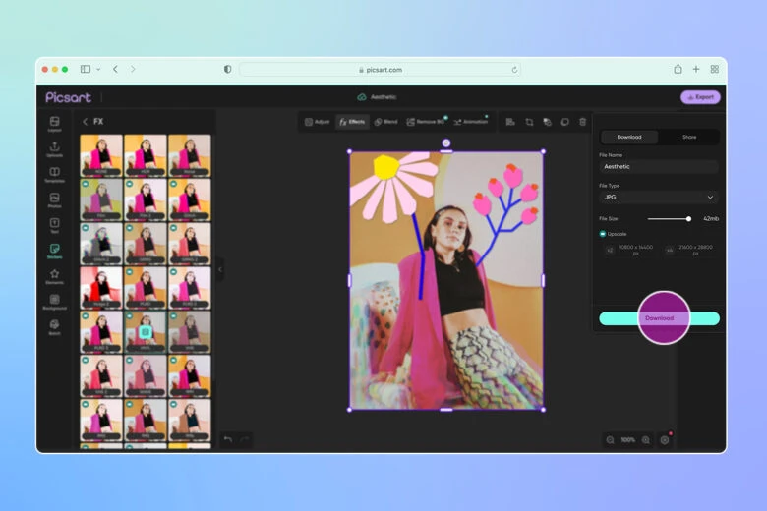This screenshot has height=511, width=767.
Task: Select the crop icon in the top toolbar
Action: pyautogui.click(x=529, y=122)
